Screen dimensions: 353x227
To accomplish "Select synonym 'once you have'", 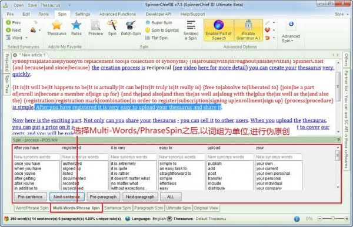I will tap(27, 164).
